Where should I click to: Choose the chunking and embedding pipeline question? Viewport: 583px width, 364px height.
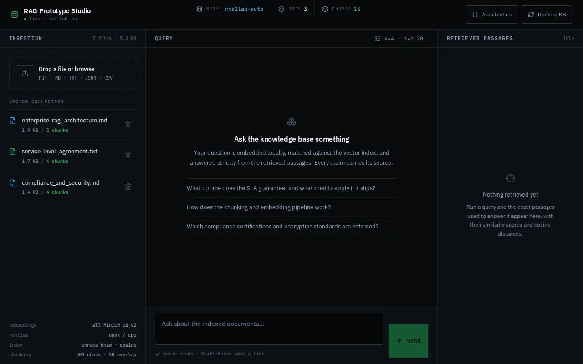click(291, 207)
